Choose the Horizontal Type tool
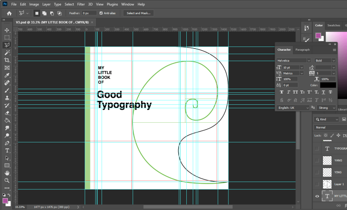 tap(7, 150)
